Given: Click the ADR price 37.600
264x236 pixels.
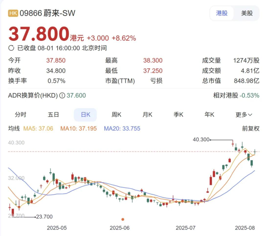Looking at the screenshot, I should coord(76,96).
